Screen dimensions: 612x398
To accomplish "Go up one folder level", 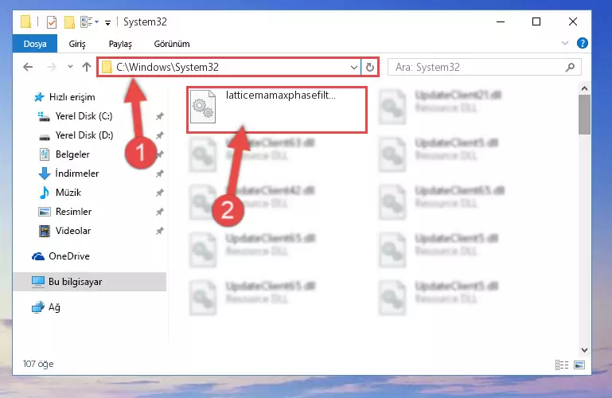I will pos(87,67).
